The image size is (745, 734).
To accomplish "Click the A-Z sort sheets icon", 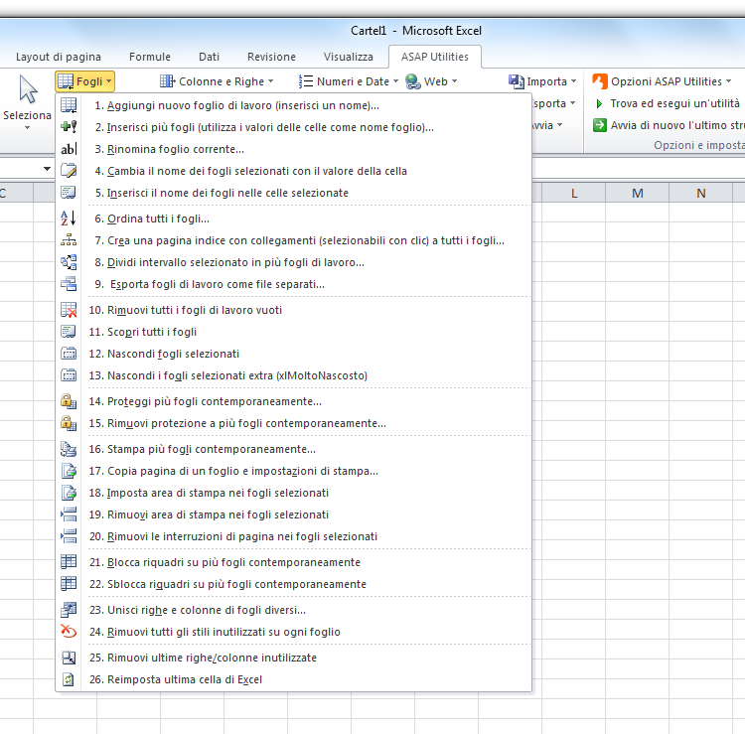I will [69, 219].
